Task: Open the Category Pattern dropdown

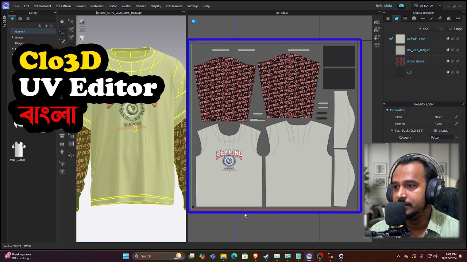Action: (444, 138)
